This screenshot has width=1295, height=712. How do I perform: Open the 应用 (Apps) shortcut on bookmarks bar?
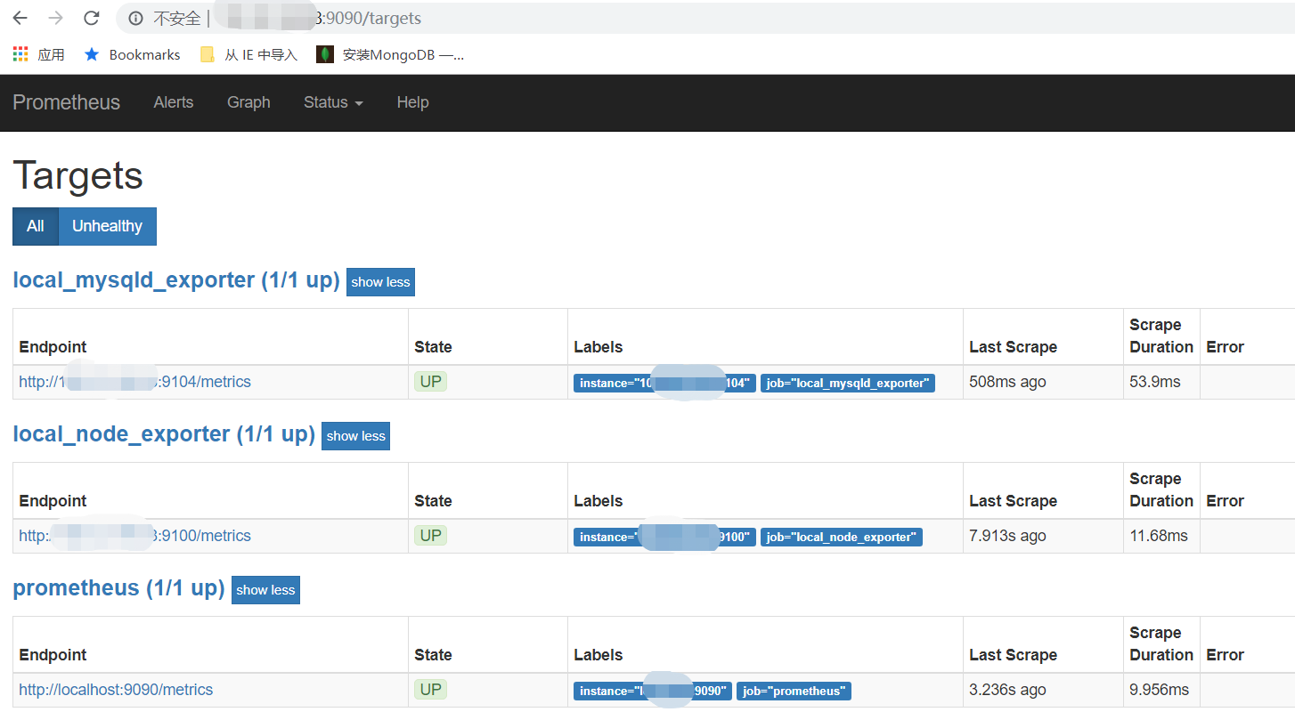[x=39, y=54]
